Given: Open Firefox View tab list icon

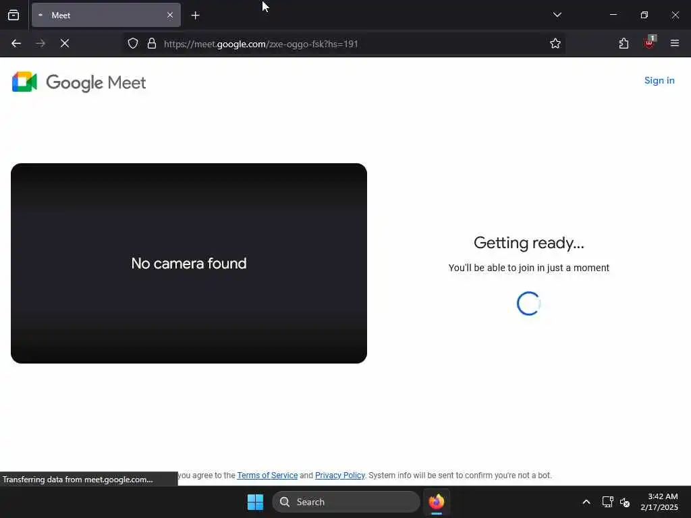Looking at the screenshot, I should (13, 15).
